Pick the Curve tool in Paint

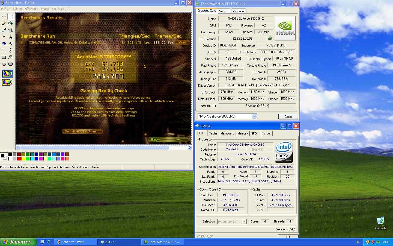11,50
